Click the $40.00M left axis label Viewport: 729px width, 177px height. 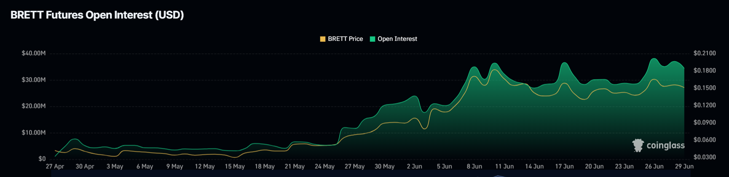pyautogui.click(x=34, y=53)
